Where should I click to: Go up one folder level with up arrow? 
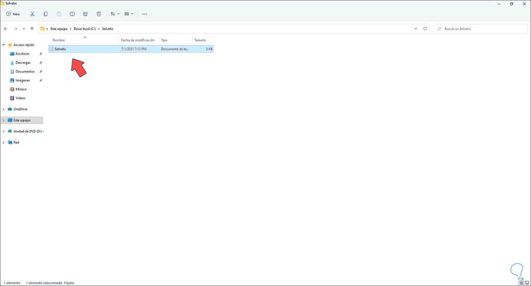[x=32, y=29]
